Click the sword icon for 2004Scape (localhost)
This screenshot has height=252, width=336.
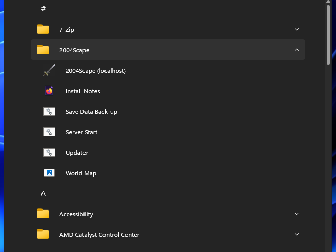tap(49, 71)
